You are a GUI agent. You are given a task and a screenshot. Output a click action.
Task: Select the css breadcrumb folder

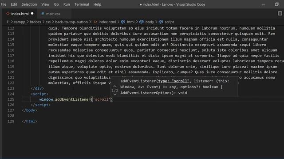48,22
